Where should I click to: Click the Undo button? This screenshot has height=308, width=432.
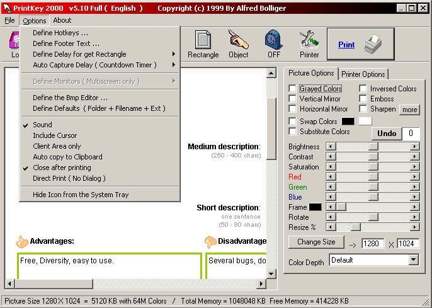387,134
